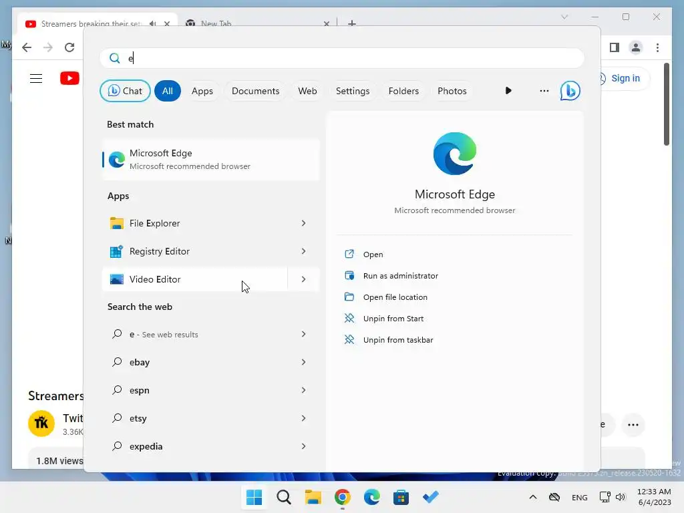Expand Registry Editor result chevron

point(304,251)
